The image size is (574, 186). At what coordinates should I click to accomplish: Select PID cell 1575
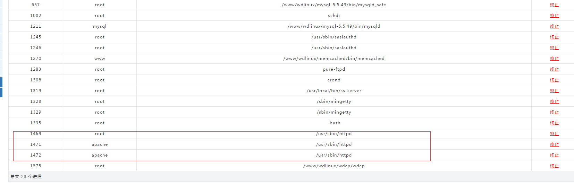pos(36,166)
